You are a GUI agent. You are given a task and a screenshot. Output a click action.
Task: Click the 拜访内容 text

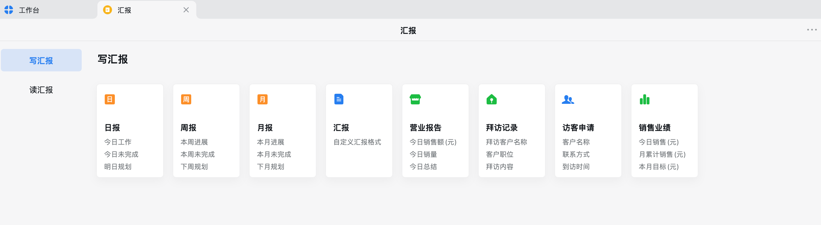click(x=500, y=167)
